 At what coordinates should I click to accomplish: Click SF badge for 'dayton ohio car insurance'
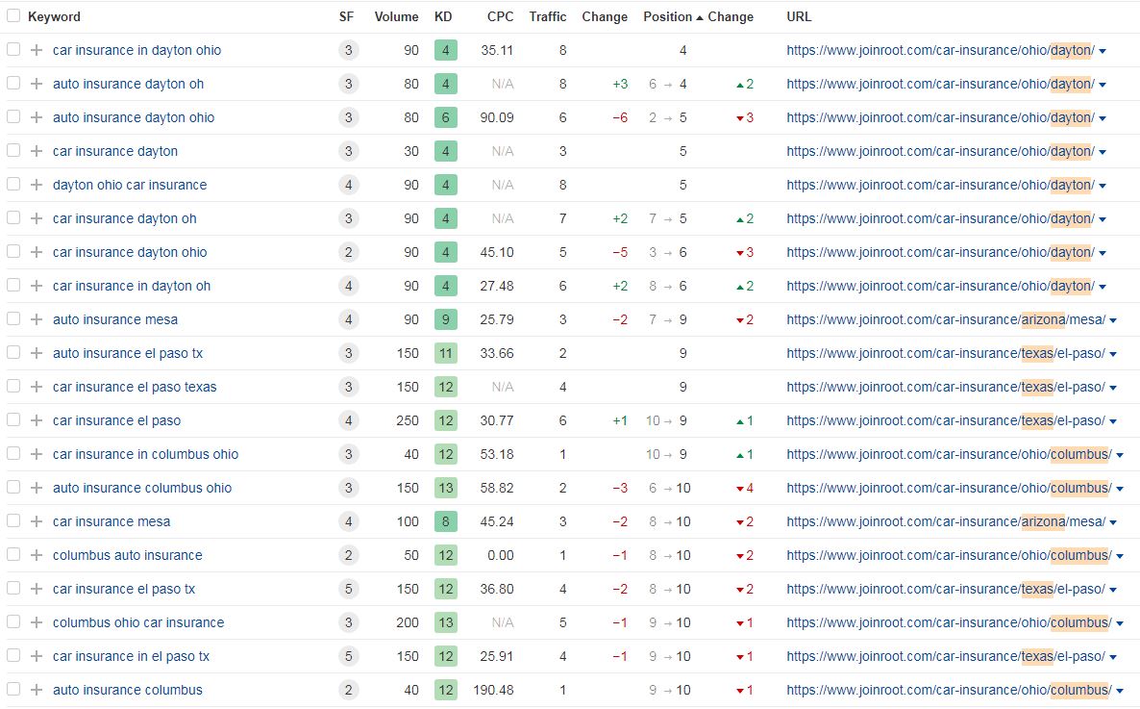point(348,185)
